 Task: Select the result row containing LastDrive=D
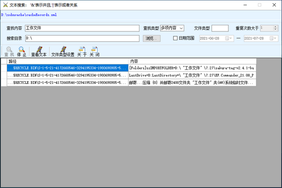pyautogui.click(x=192, y=75)
